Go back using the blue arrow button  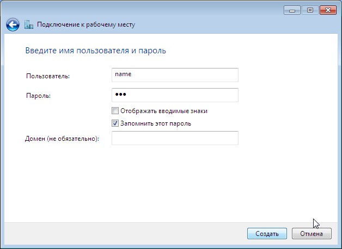coord(13,24)
